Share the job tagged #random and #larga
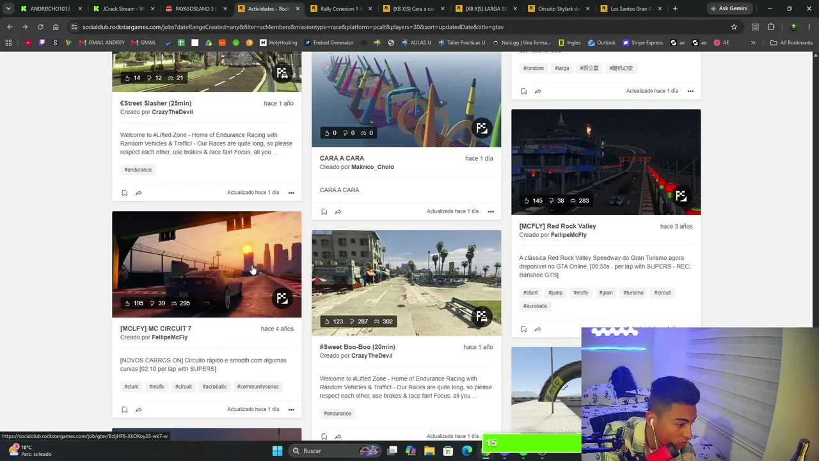 (x=537, y=92)
